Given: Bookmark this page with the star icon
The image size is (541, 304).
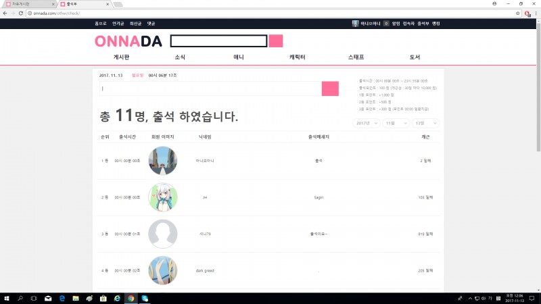Looking at the screenshot, I should [518, 14].
